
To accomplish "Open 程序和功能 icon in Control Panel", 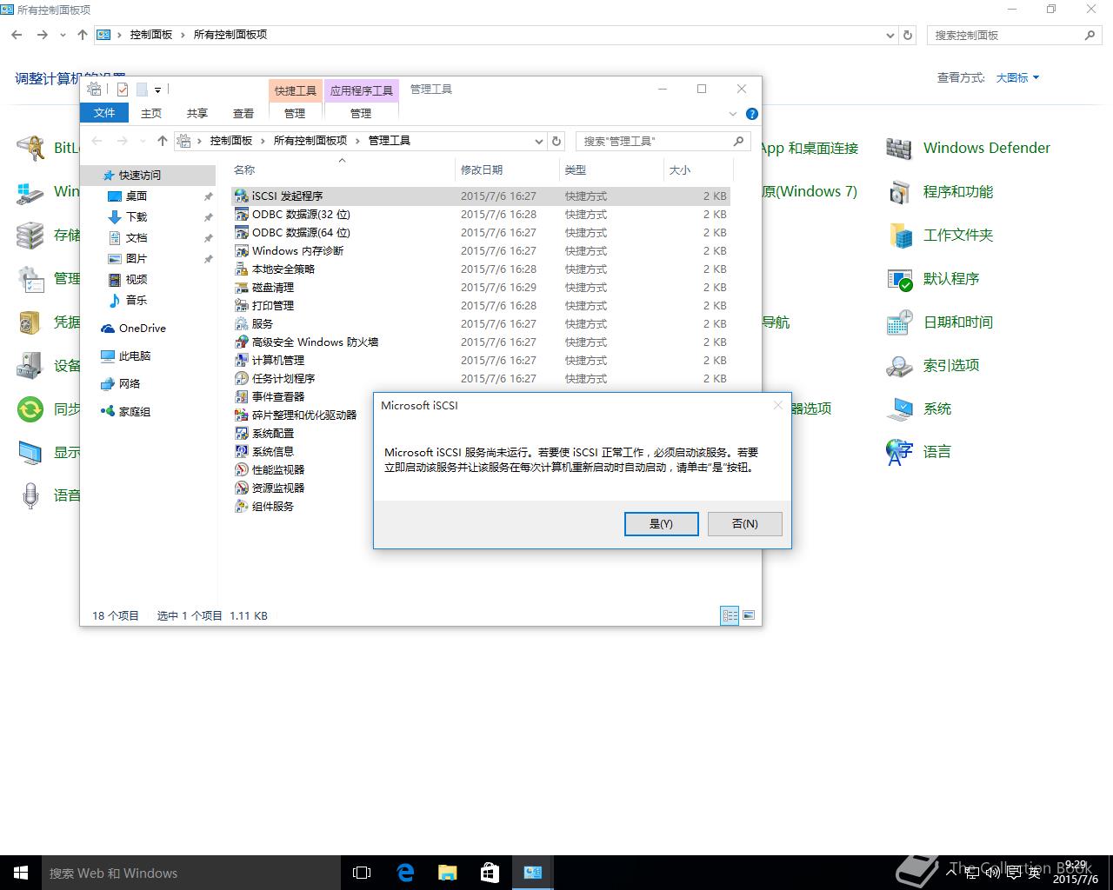I will pyautogui.click(x=899, y=192).
